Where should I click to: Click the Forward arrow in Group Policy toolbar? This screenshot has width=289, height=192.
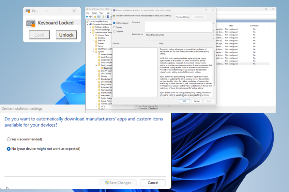91,17
